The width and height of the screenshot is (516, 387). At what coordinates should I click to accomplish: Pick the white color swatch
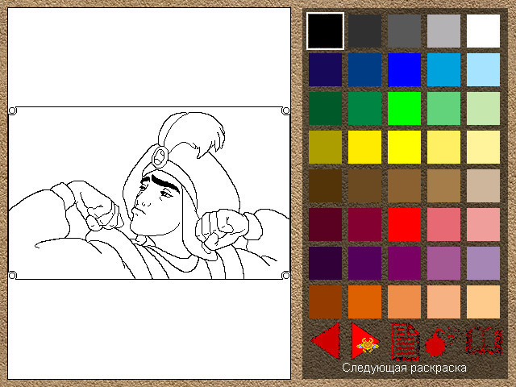483,31
